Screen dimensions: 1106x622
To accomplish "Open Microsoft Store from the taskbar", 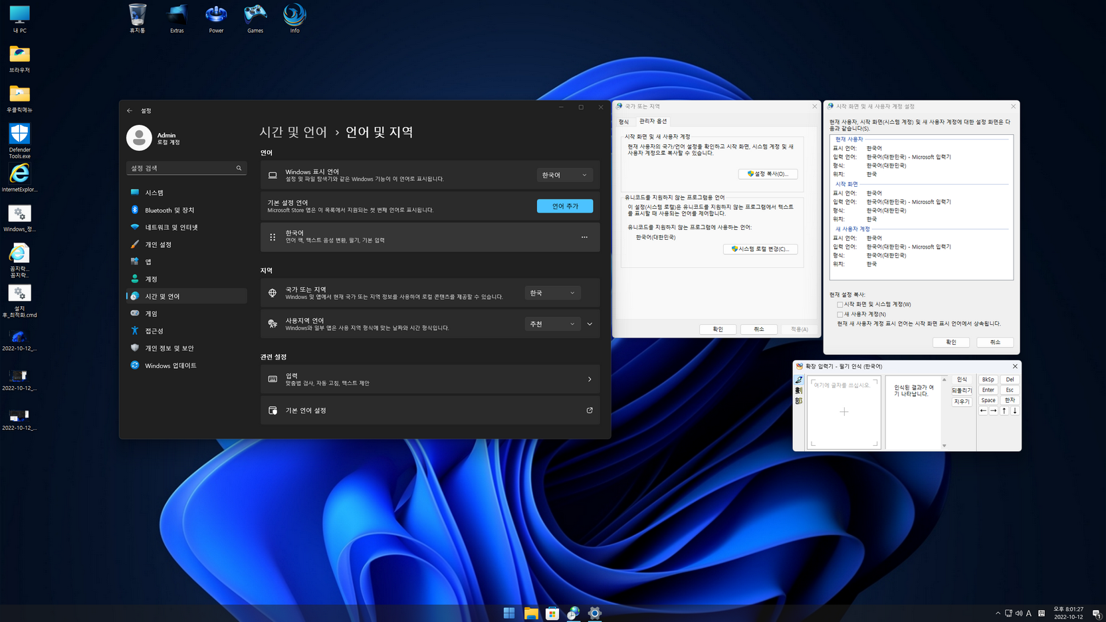I will (552, 613).
